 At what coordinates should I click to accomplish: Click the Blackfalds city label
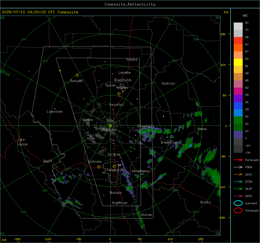coord(123,80)
